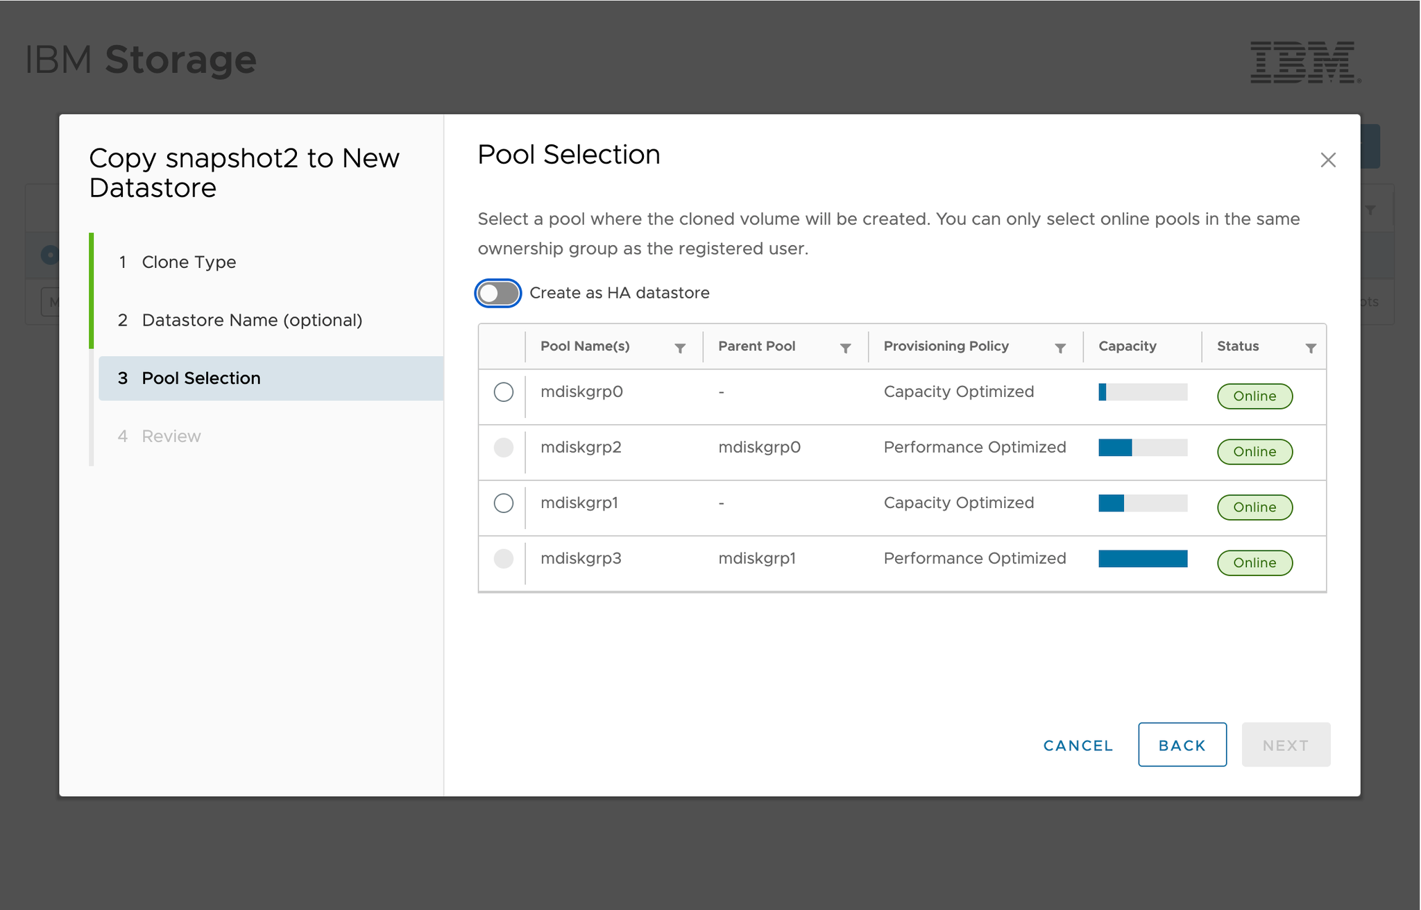The width and height of the screenshot is (1421, 910).
Task: Click Capacity column header
Action: click(x=1128, y=346)
